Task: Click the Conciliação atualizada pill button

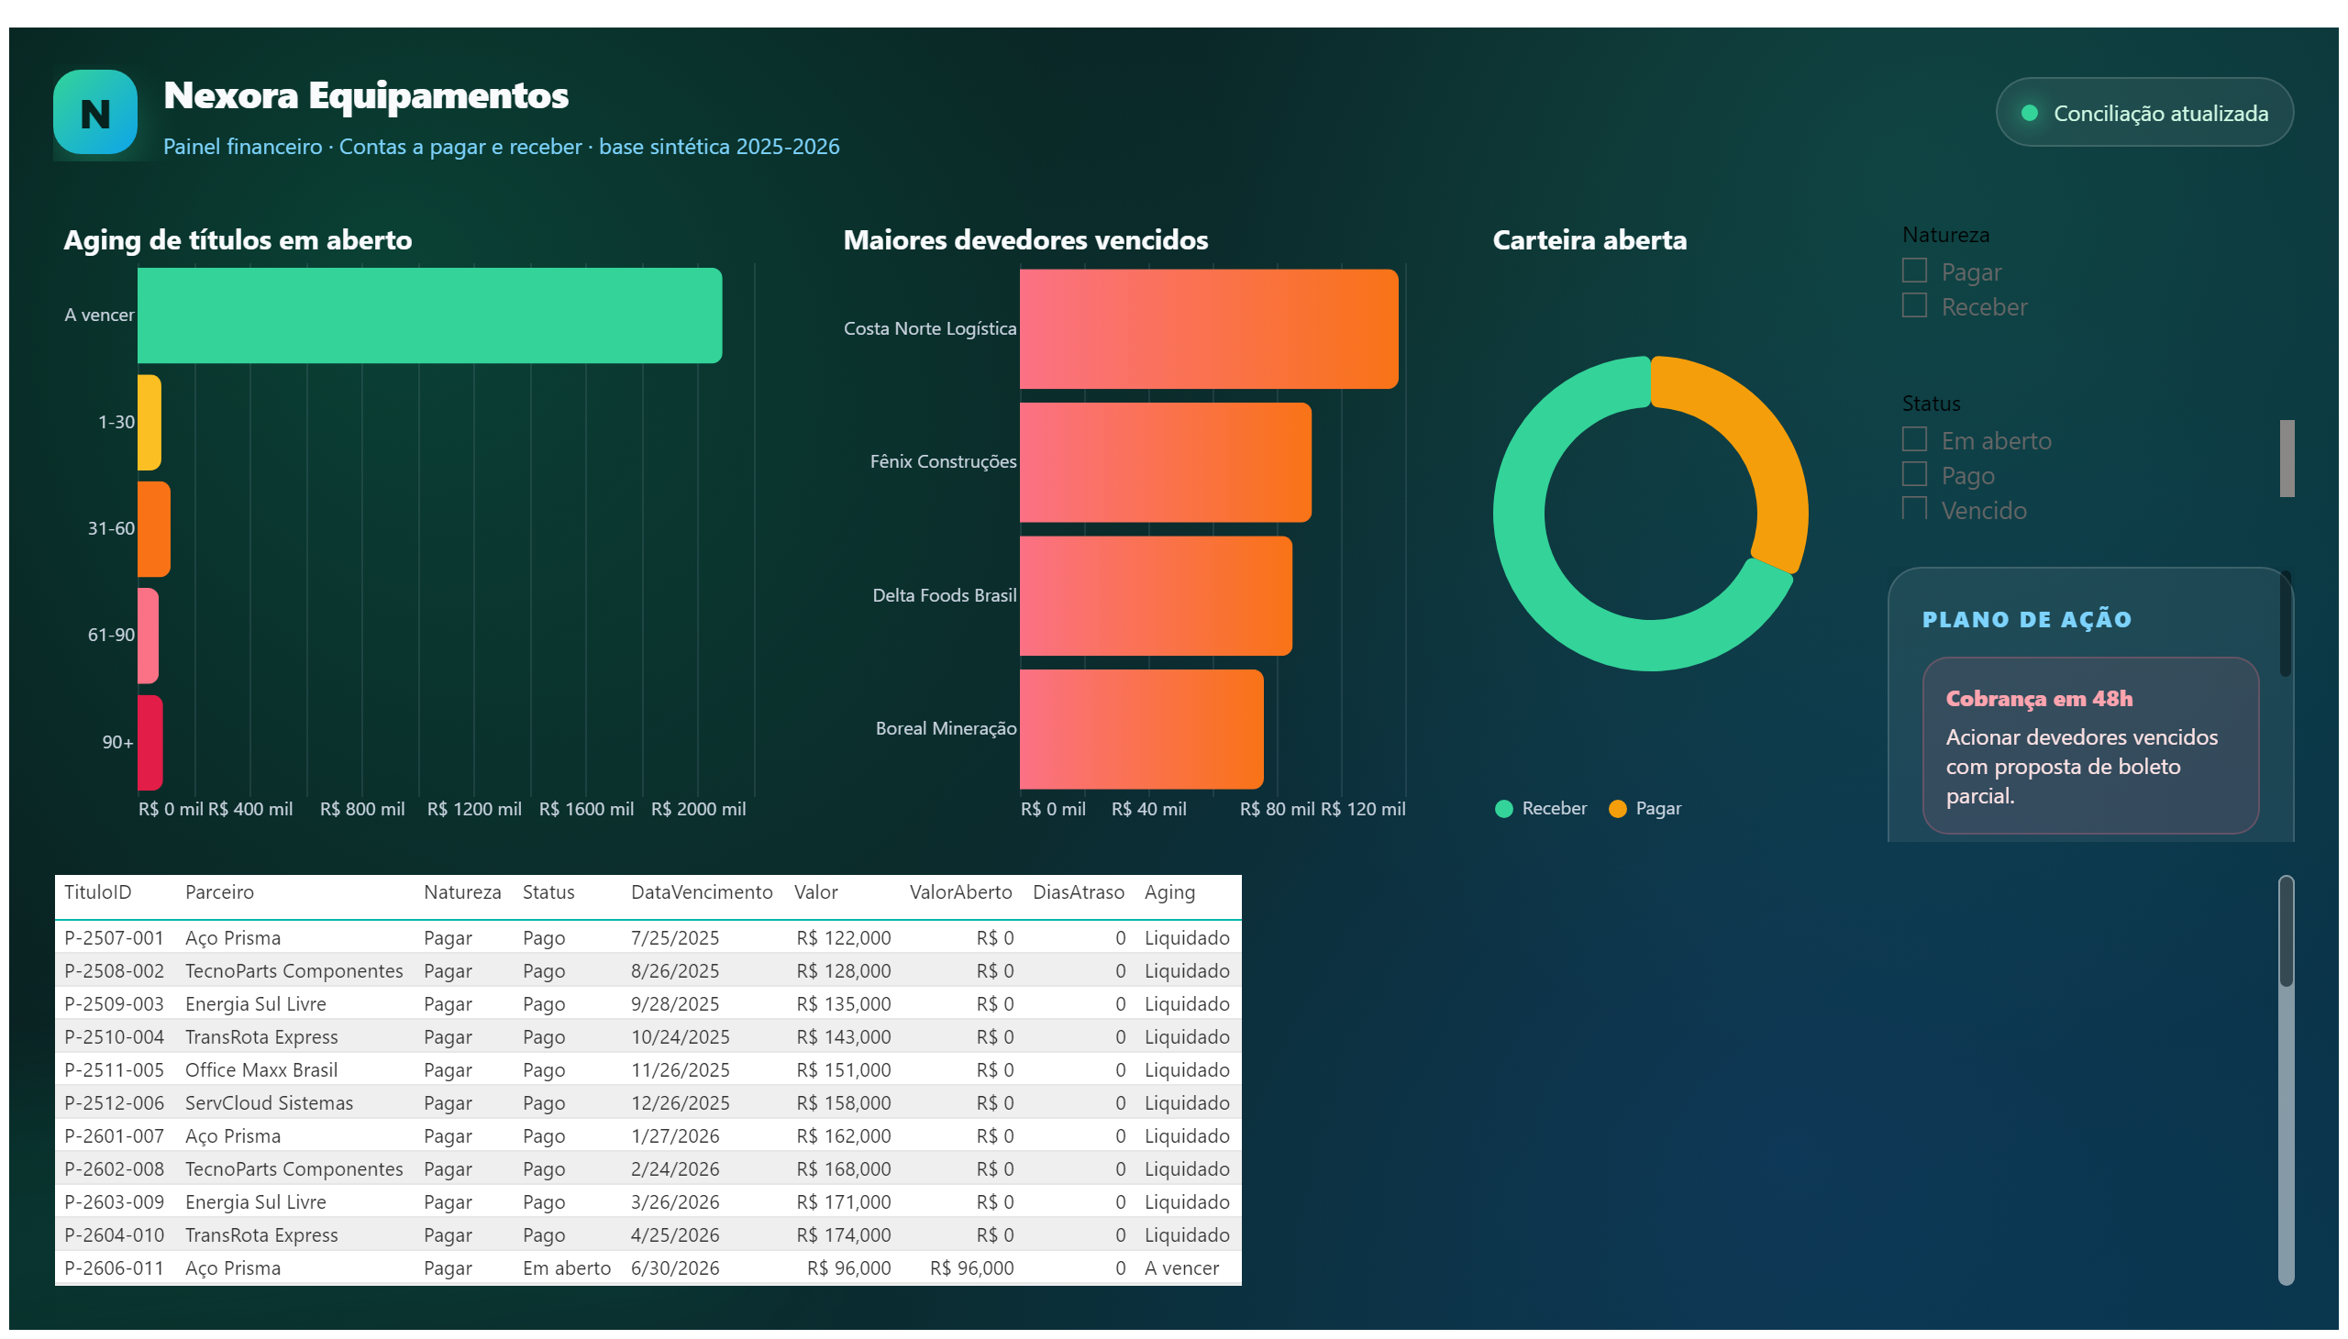Action: (x=2143, y=112)
